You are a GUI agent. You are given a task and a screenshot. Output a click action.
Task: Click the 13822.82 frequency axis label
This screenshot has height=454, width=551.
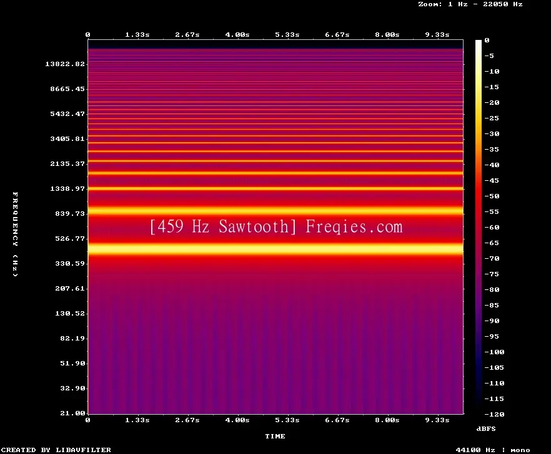(65, 64)
